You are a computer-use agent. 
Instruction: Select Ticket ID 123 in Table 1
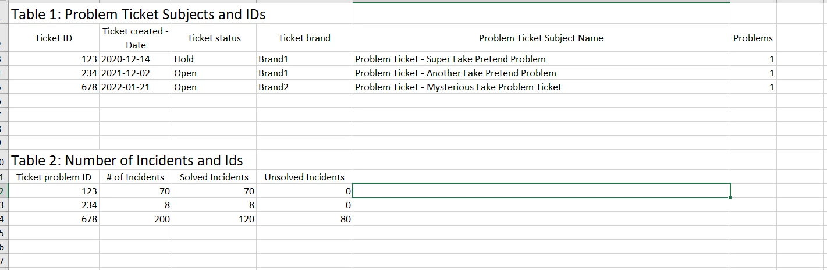54,59
